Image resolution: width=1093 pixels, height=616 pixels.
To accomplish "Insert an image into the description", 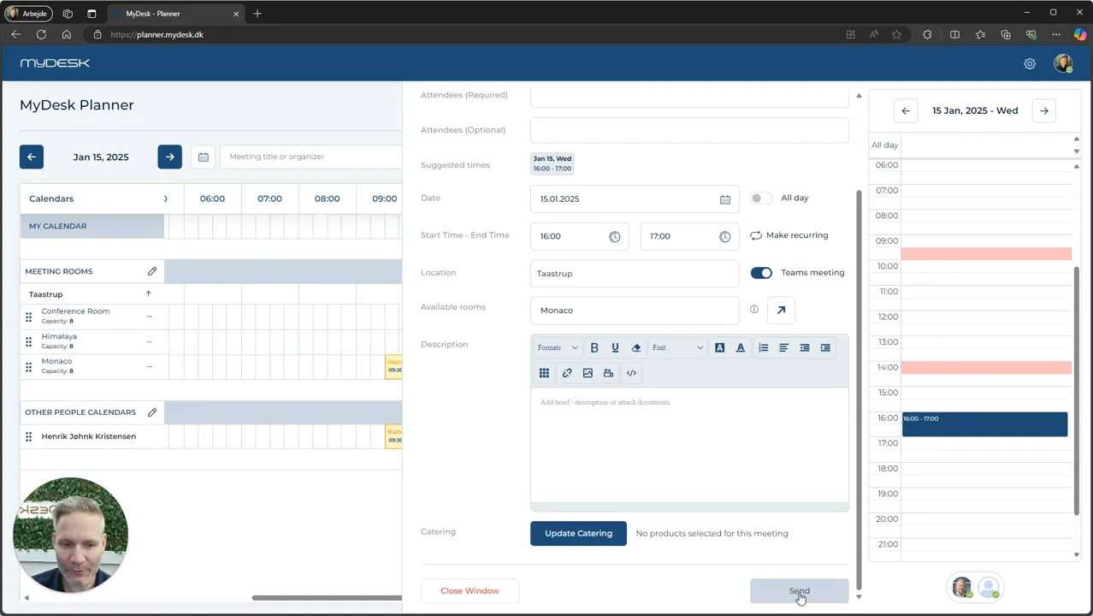I will (588, 373).
